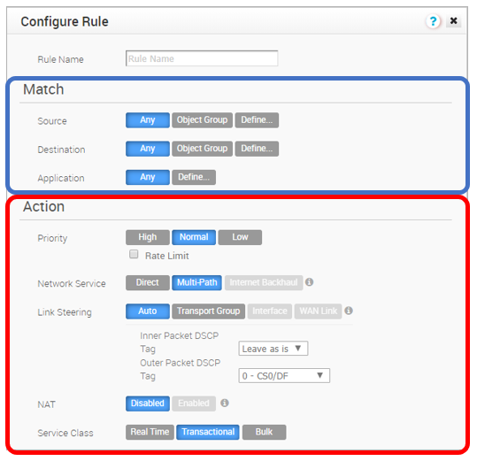This screenshot has width=477, height=461.
Task: Set Priority to Low
Action: click(x=240, y=237)
